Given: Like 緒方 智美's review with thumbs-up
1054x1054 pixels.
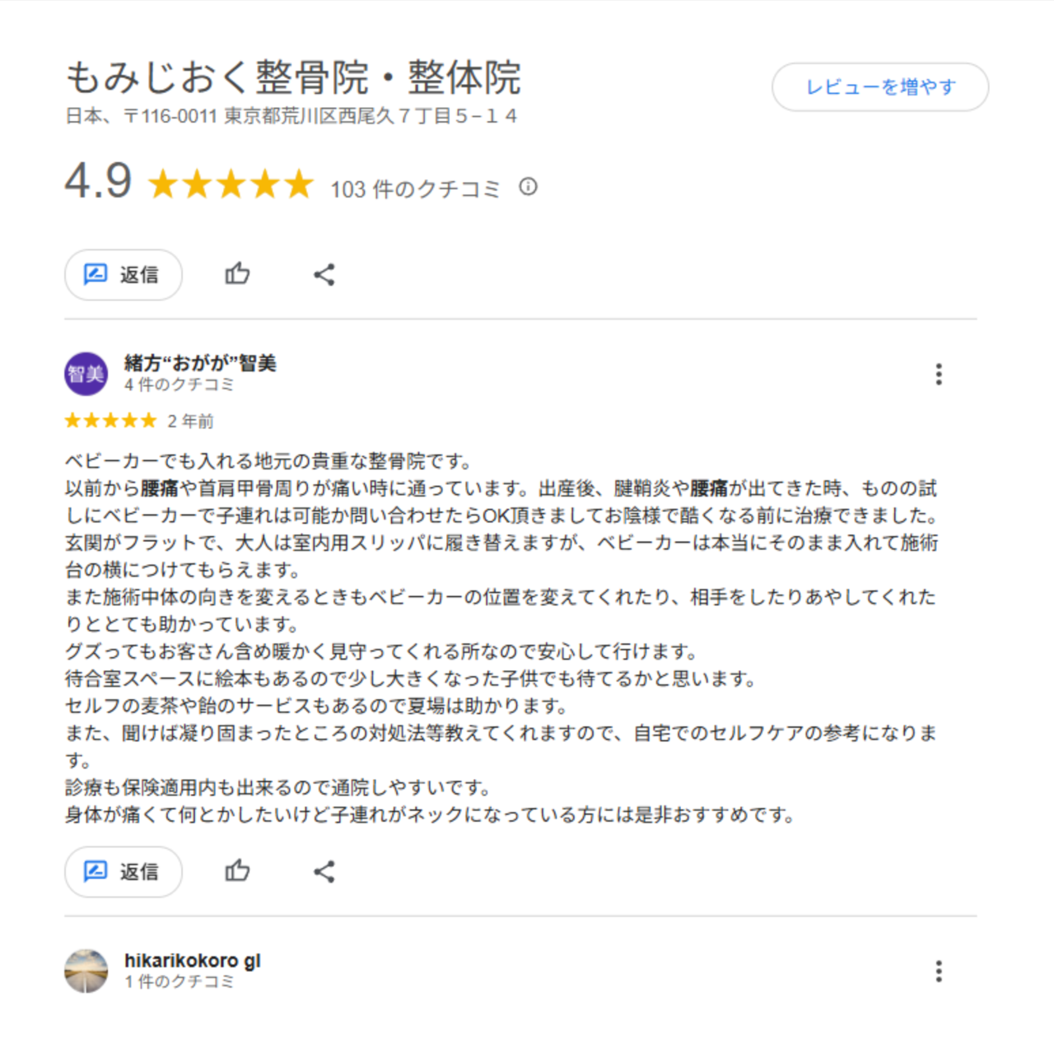Looking at the screenshot, I should [237, 871].
